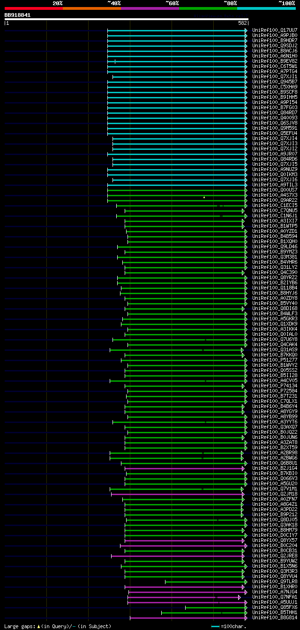Select label UniRef100_Q7XJI1
The image size is (300, 630).
[275, 76]
